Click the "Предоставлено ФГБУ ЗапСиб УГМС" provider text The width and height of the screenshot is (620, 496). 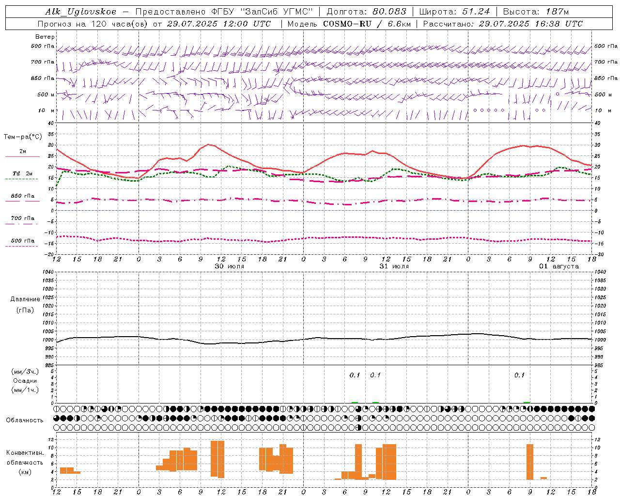[224, 12]
